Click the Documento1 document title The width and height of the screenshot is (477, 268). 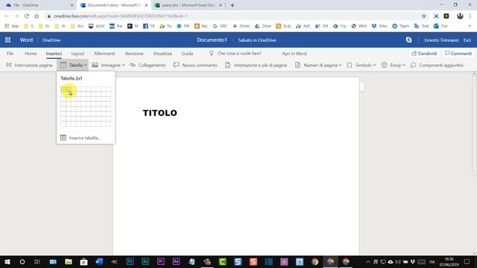pos(212,39)
